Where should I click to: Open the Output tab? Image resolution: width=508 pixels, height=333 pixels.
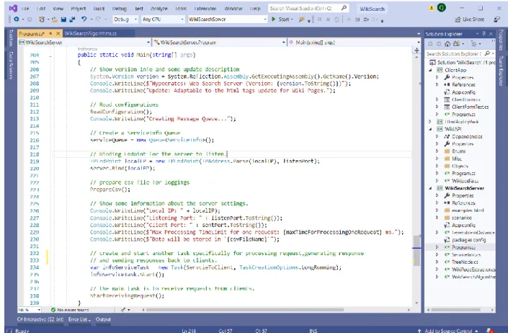point(103,319)
